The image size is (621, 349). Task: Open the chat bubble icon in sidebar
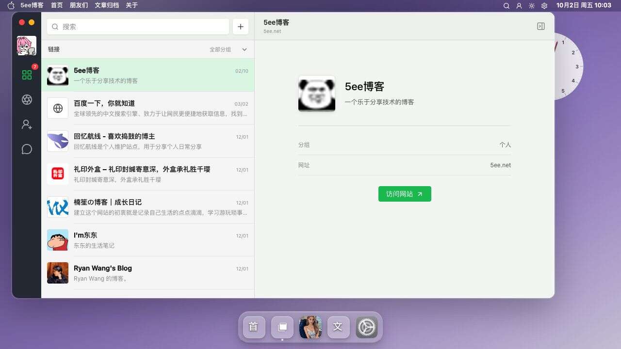27,149
